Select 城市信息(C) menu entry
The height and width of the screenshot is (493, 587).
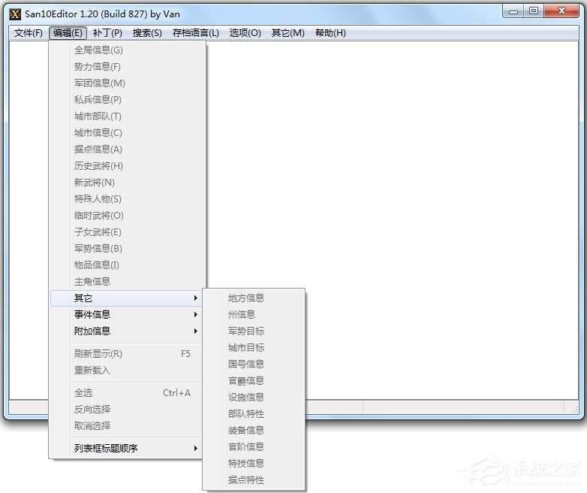pos(128,133)
